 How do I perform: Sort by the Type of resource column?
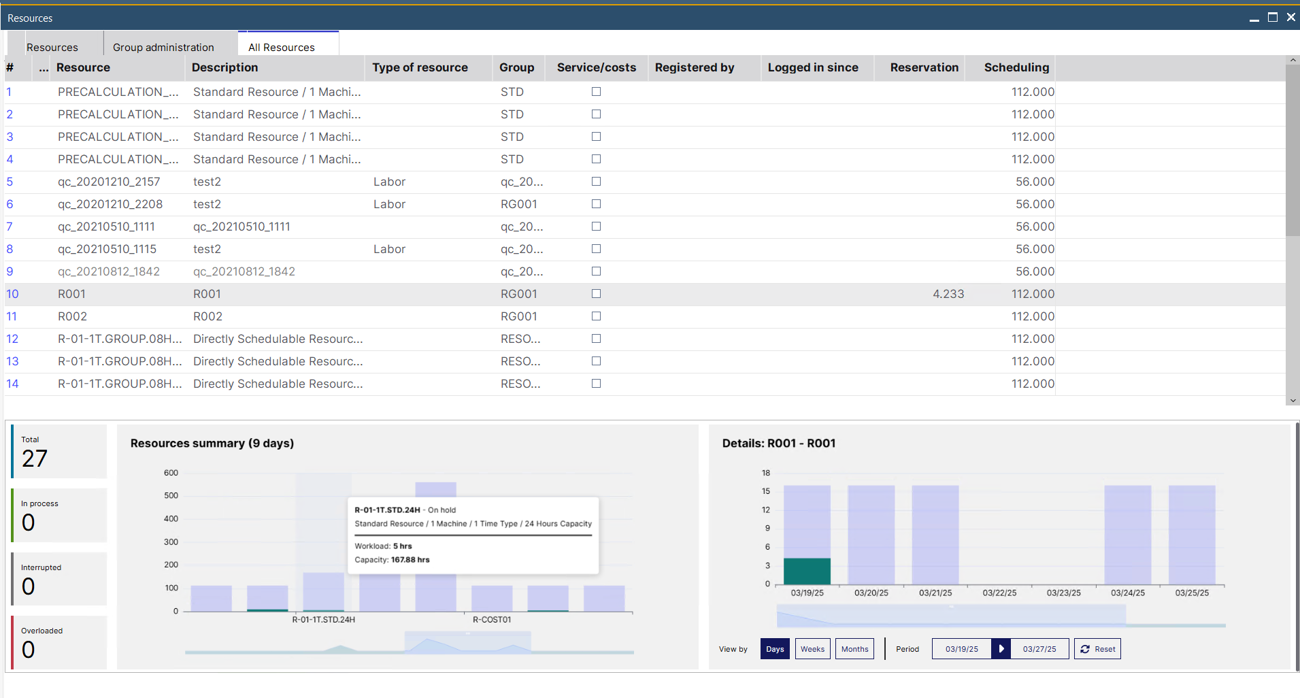[x=420, y=68]
